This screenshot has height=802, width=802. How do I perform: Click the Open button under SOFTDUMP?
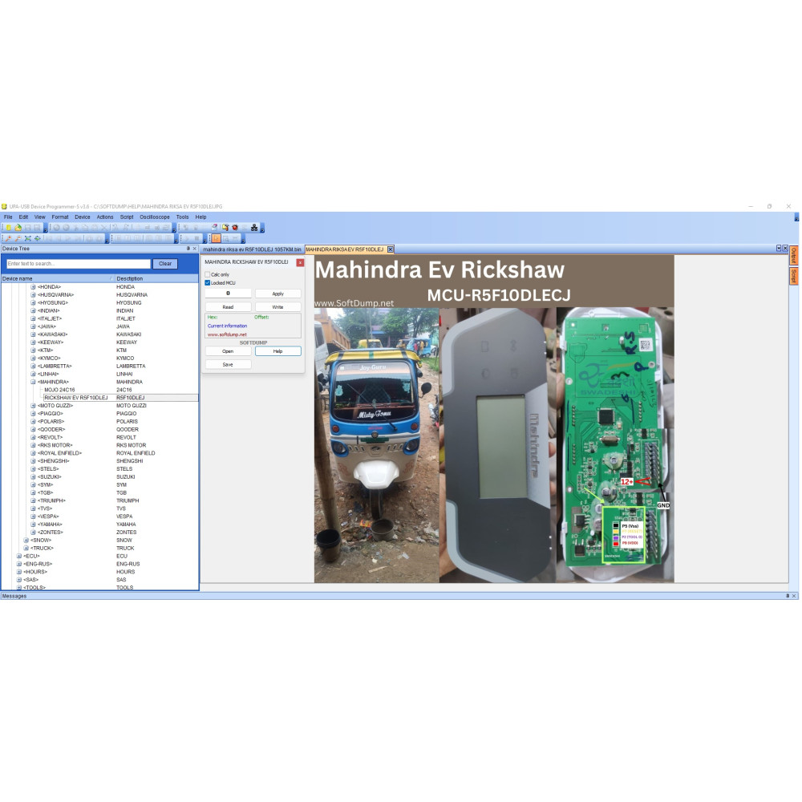point(228,351)
